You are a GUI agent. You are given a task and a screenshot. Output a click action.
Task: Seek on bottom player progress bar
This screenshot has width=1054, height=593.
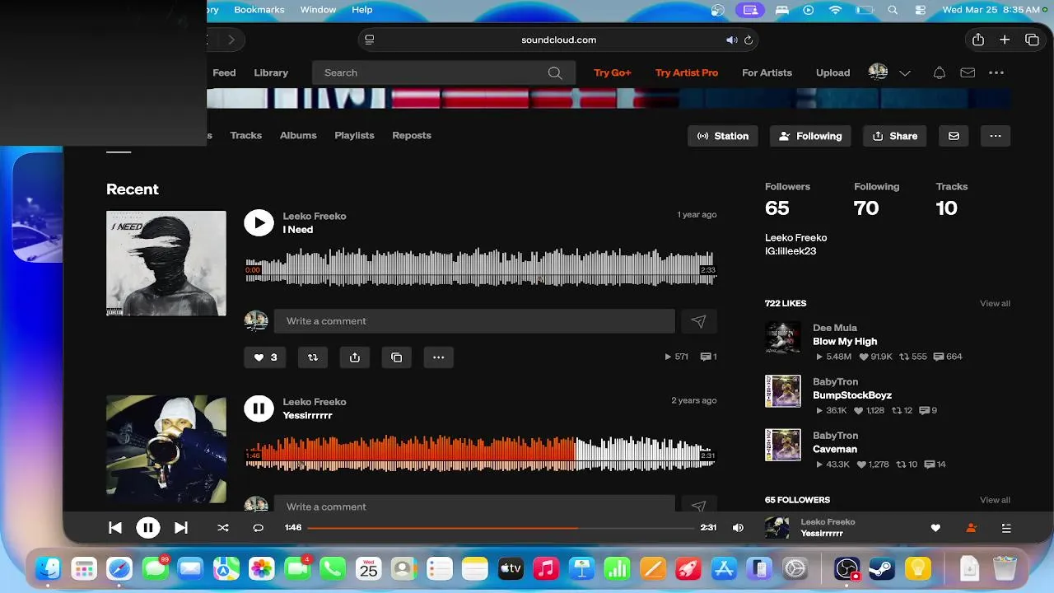pyautogui.click(x=500, y=528)
